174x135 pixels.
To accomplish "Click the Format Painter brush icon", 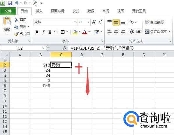I will coord(16,34).
